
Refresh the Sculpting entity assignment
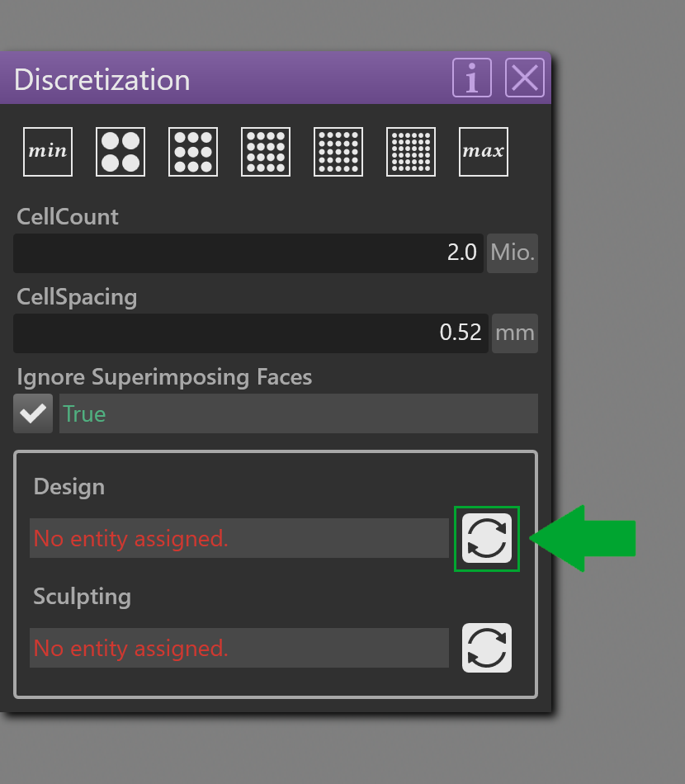point(486,648)
